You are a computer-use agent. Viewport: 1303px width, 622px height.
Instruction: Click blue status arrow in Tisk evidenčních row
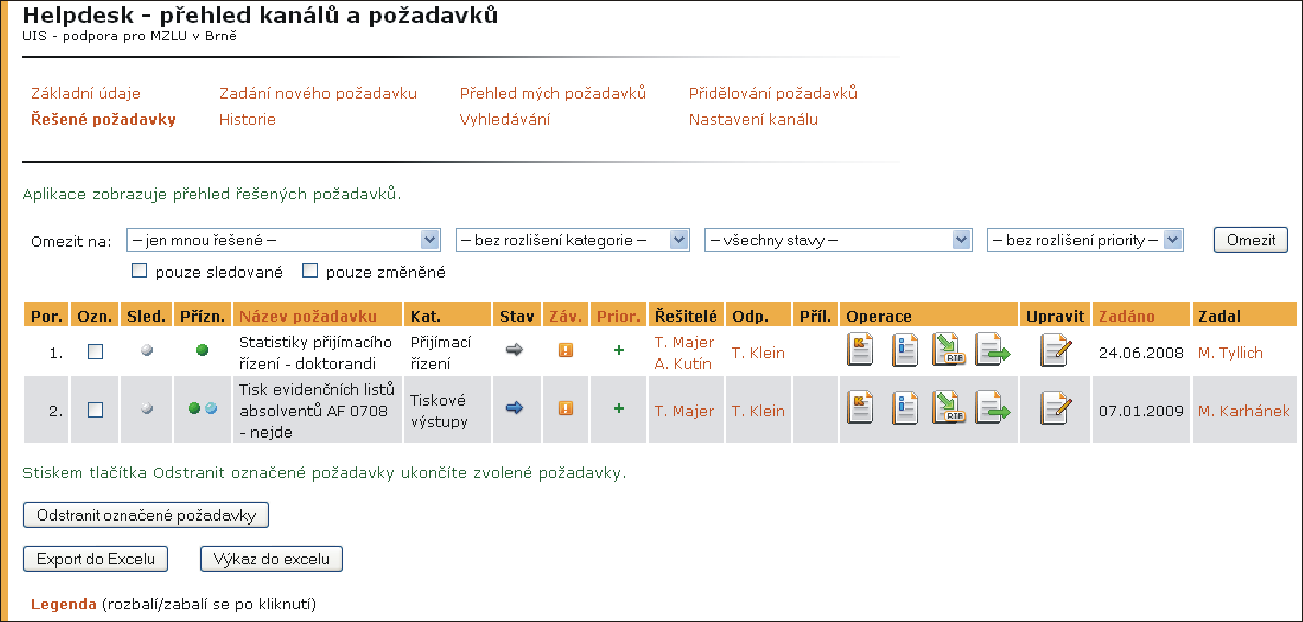pos(514,408)
